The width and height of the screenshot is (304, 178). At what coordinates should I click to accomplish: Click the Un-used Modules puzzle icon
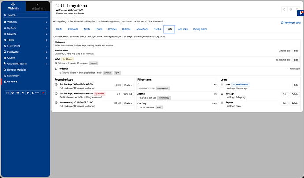tap(5, 64)
